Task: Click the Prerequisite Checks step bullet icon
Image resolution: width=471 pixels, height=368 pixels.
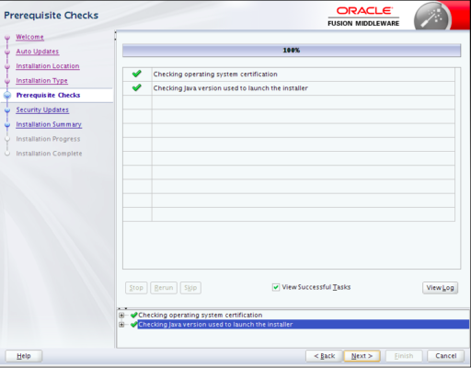Action: 7,96
